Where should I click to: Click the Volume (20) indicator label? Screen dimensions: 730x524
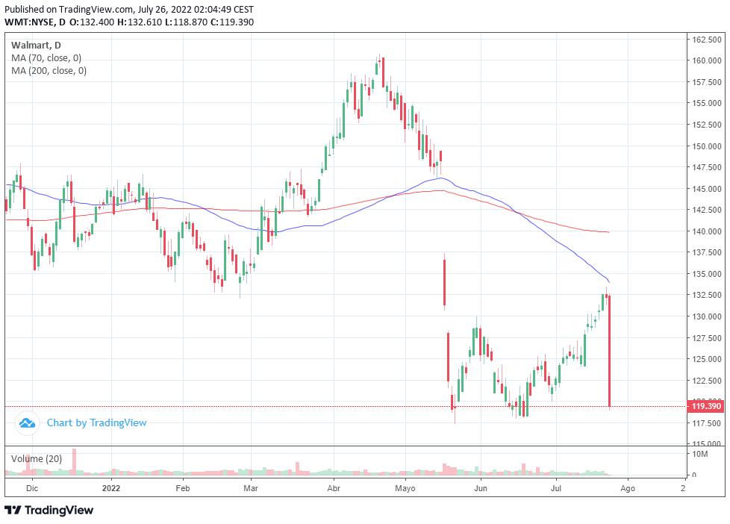coord(37,459)
